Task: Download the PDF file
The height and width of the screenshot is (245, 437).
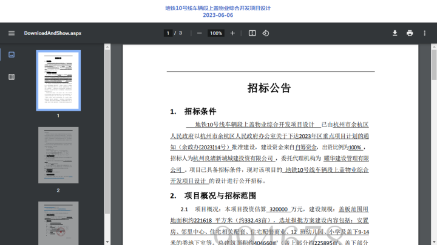Action: click(x=395, y=33)
